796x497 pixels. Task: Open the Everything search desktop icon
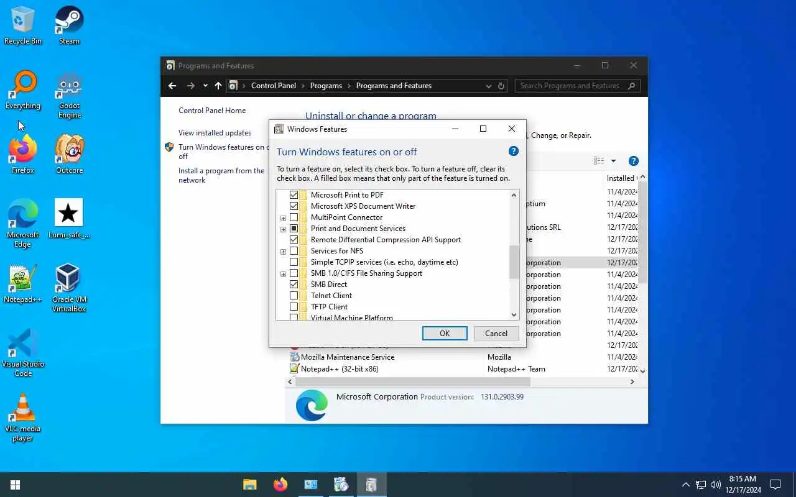[x=23, y=90]
